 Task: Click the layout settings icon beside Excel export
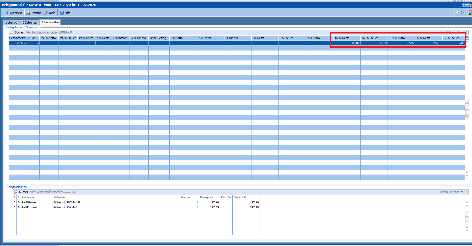coord(463,13)
